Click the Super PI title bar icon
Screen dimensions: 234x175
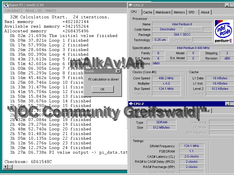click(6, 5)
